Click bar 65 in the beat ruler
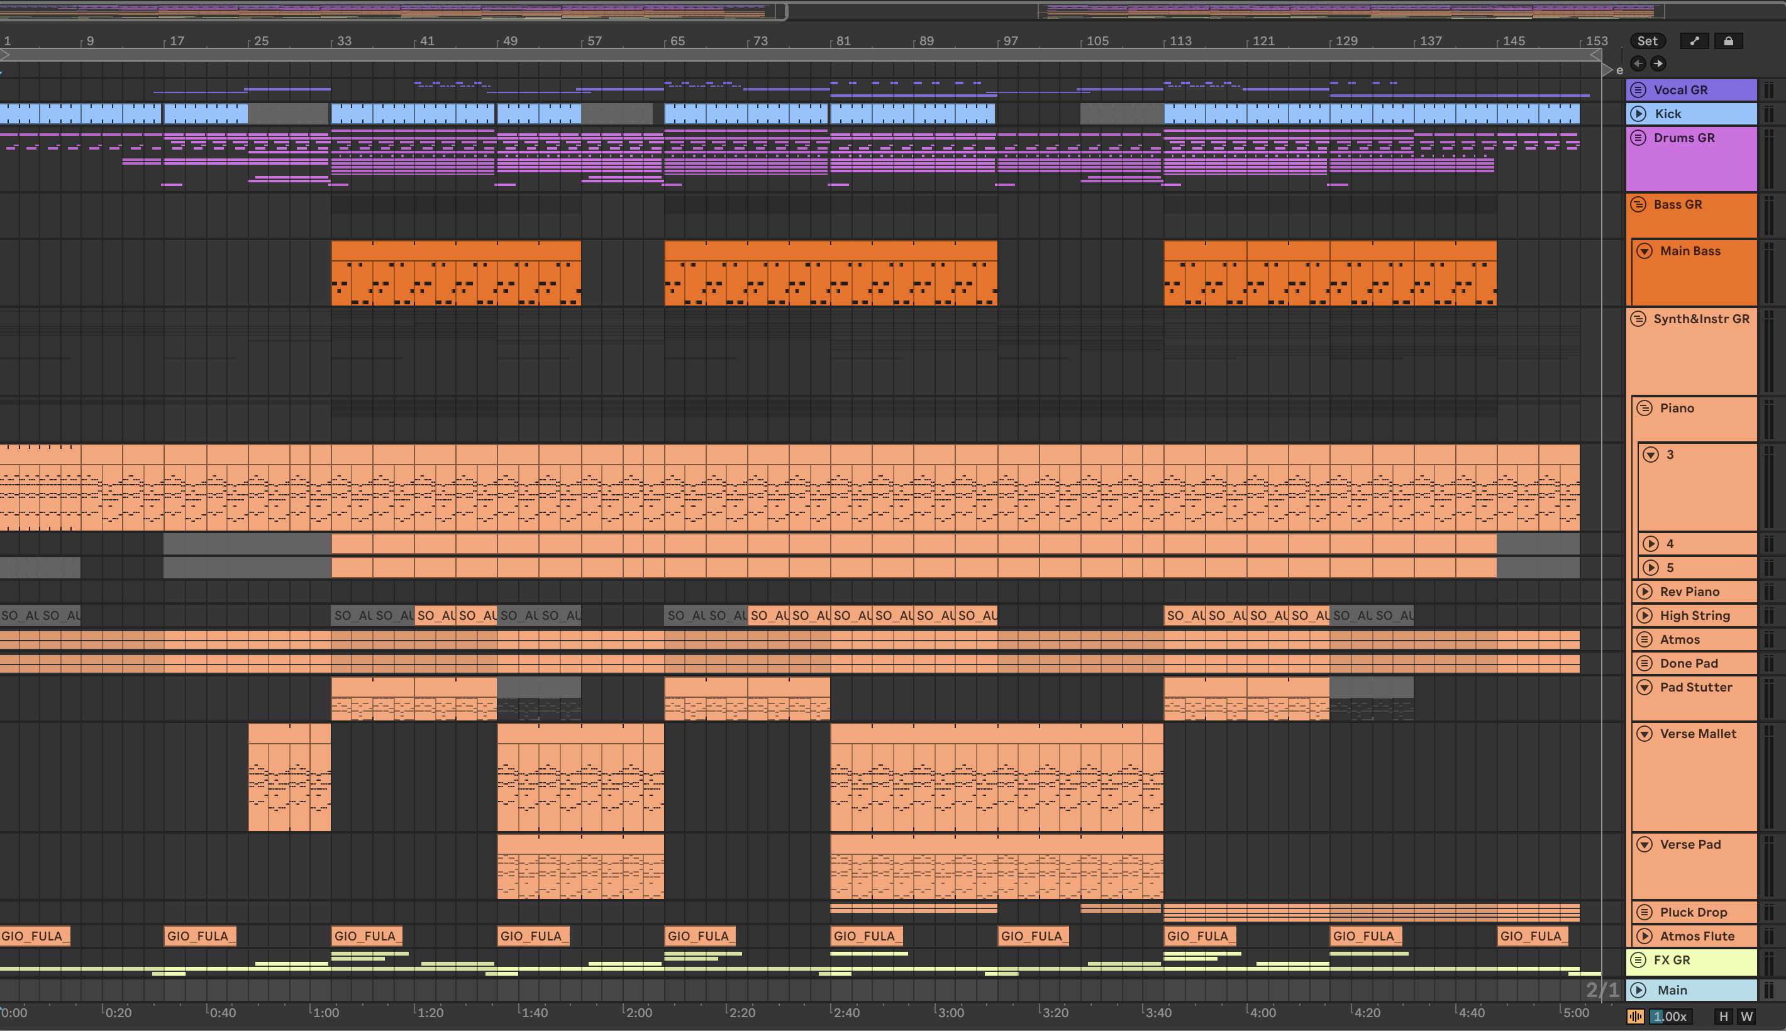 [x=678, y=41]
